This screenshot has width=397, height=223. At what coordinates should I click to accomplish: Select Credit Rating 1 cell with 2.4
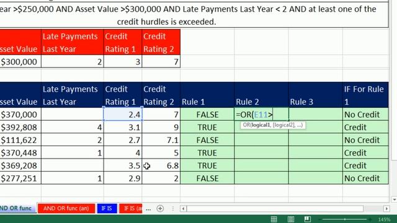coord(123,115)
